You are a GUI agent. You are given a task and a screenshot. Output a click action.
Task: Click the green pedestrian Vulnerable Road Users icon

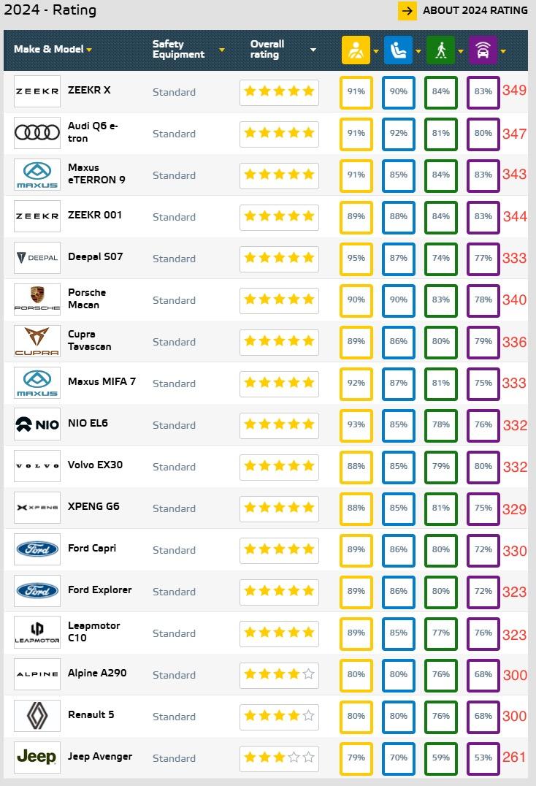click(x=441, y=50)
